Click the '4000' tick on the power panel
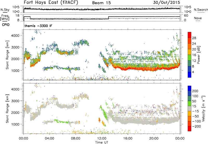The image size is (208, 144). [15, 36]
